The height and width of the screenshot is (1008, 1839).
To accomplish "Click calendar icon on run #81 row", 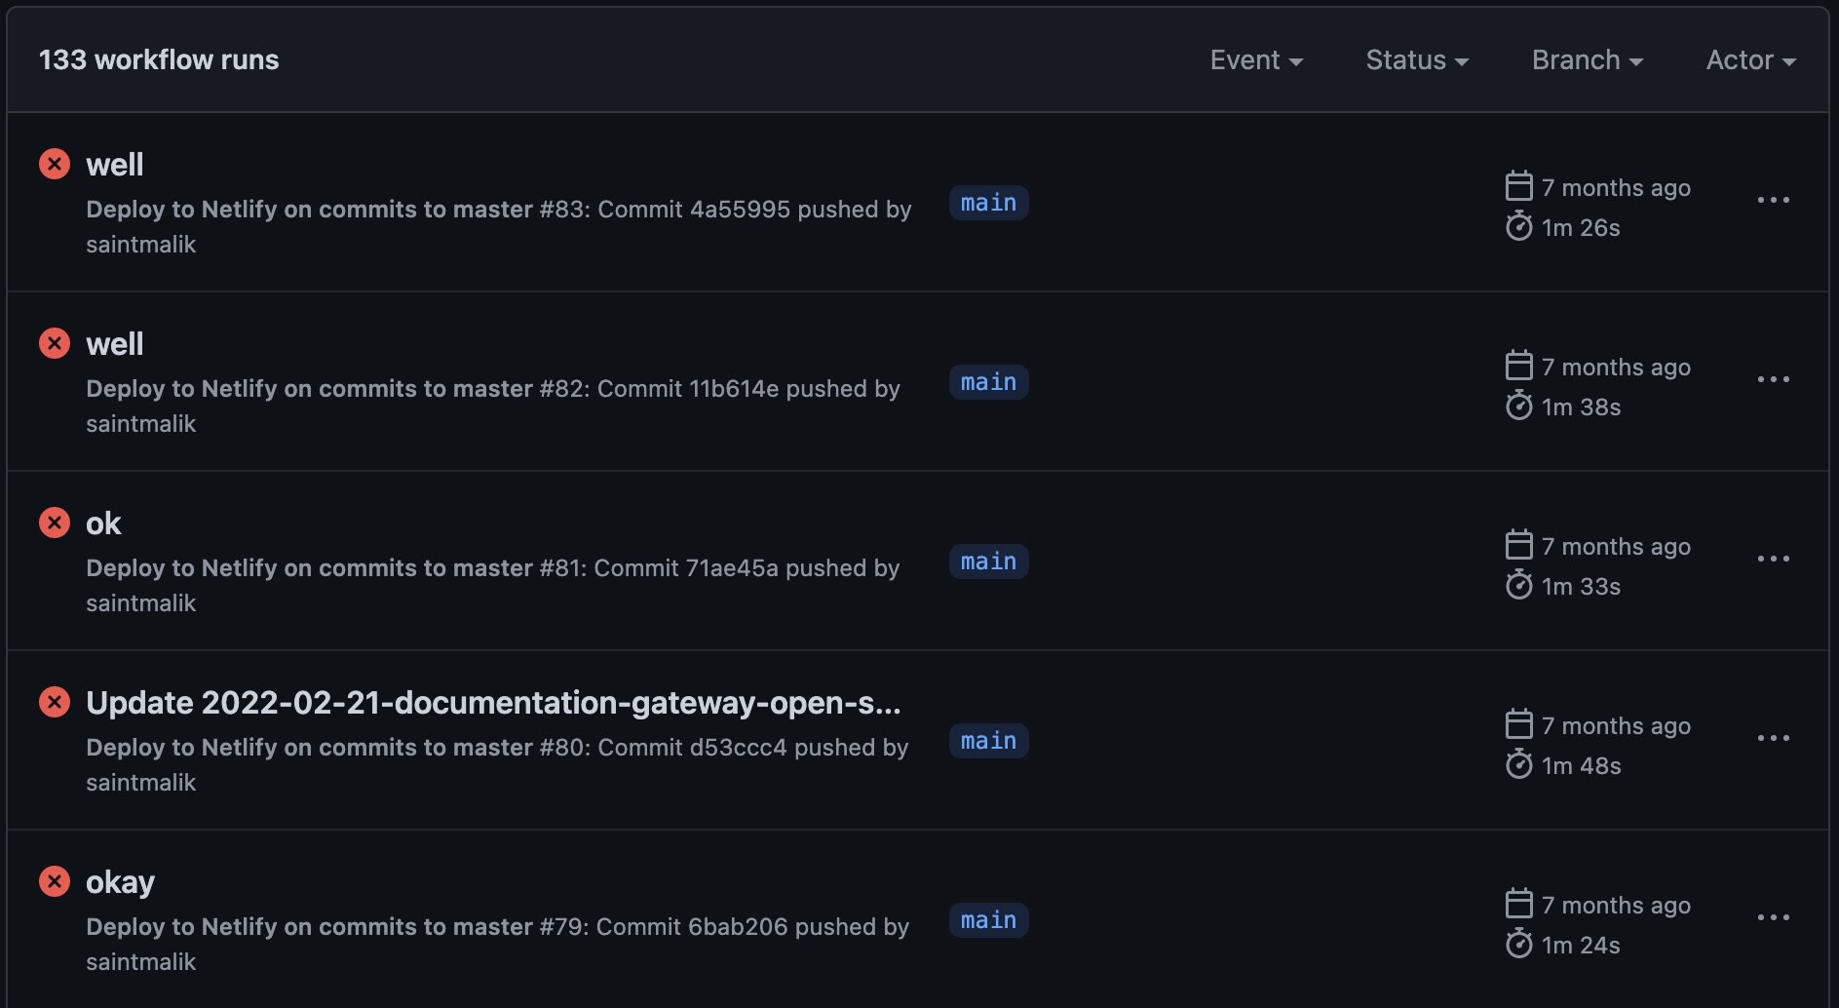I will (x=1519, y=544).
